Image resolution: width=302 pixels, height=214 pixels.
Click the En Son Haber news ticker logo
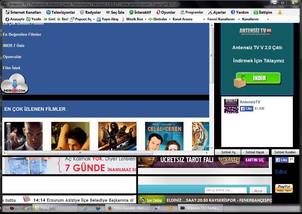click(27, 199)
